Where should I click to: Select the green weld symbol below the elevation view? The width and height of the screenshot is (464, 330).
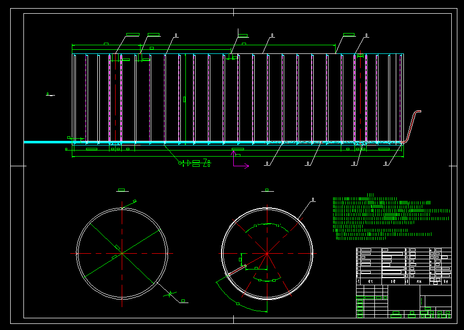coord(195,163)
